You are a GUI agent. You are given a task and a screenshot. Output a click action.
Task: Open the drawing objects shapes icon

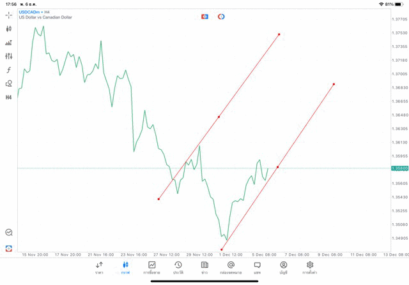coord(9,84)
